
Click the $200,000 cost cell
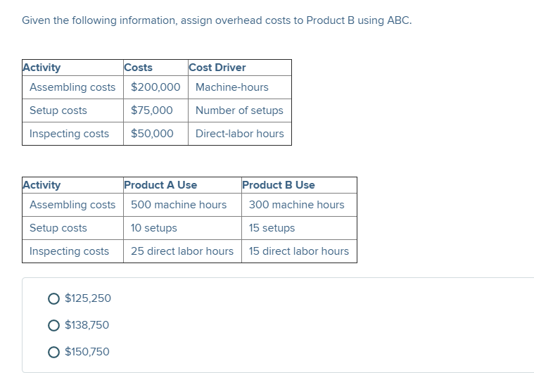[x=155, y=87]
